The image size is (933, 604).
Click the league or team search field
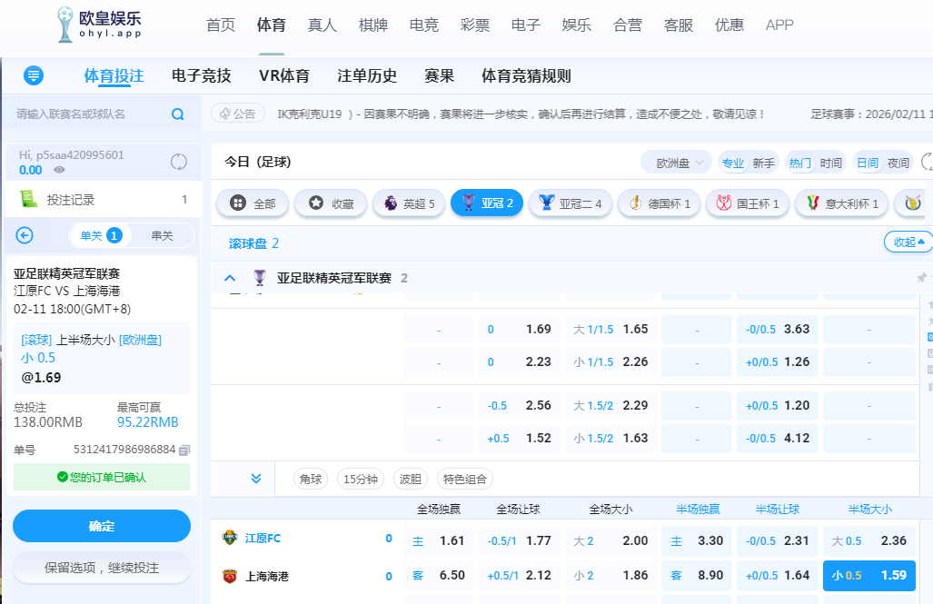coord(91,114)
